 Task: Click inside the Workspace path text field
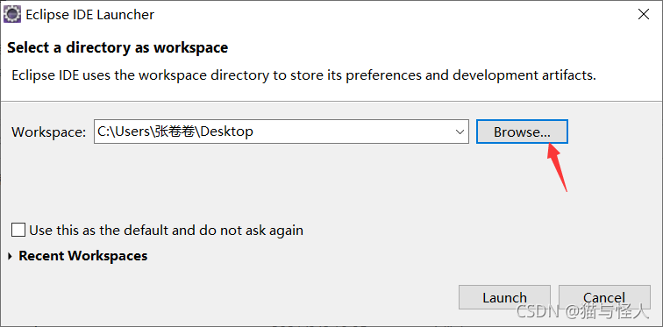point(273,132)
